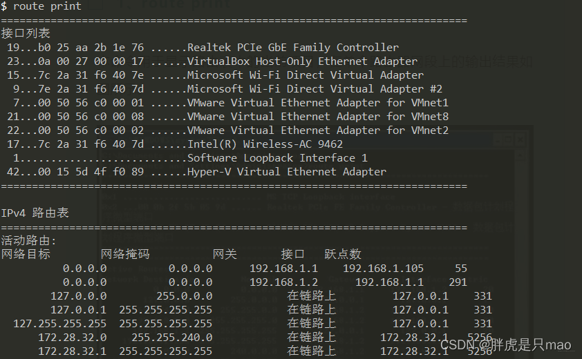This screenshot has height=359, width=582.
Task: Select the Software Loopback Interface 1 line
Action: 277,158
